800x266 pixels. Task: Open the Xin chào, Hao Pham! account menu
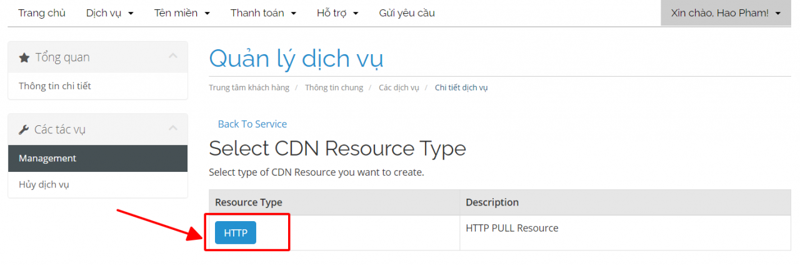coord(726,13)
